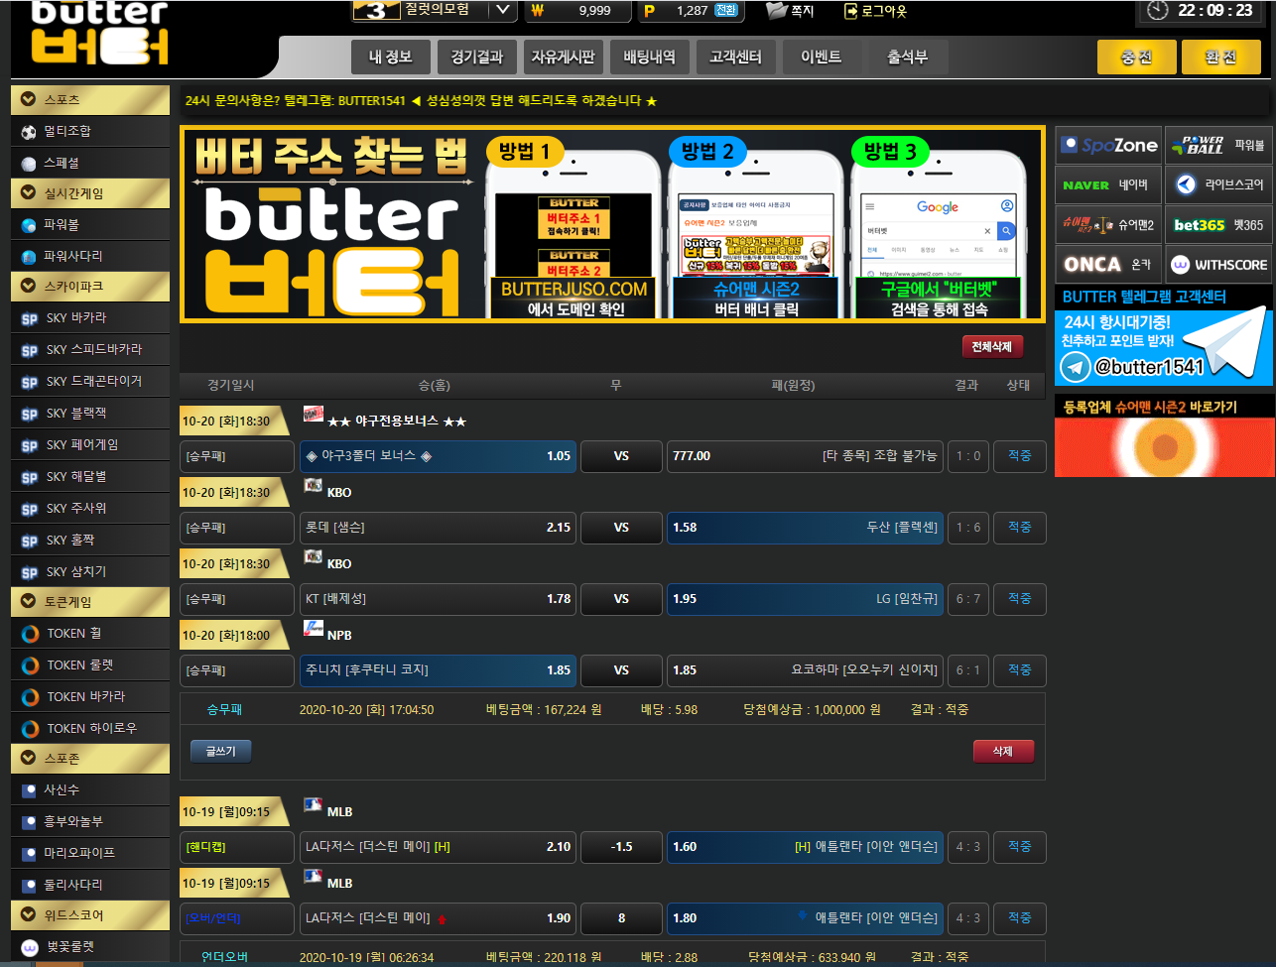
Task: Click the red 전체삭제 button
Action: pyautogui.click(x=991, y=347)
